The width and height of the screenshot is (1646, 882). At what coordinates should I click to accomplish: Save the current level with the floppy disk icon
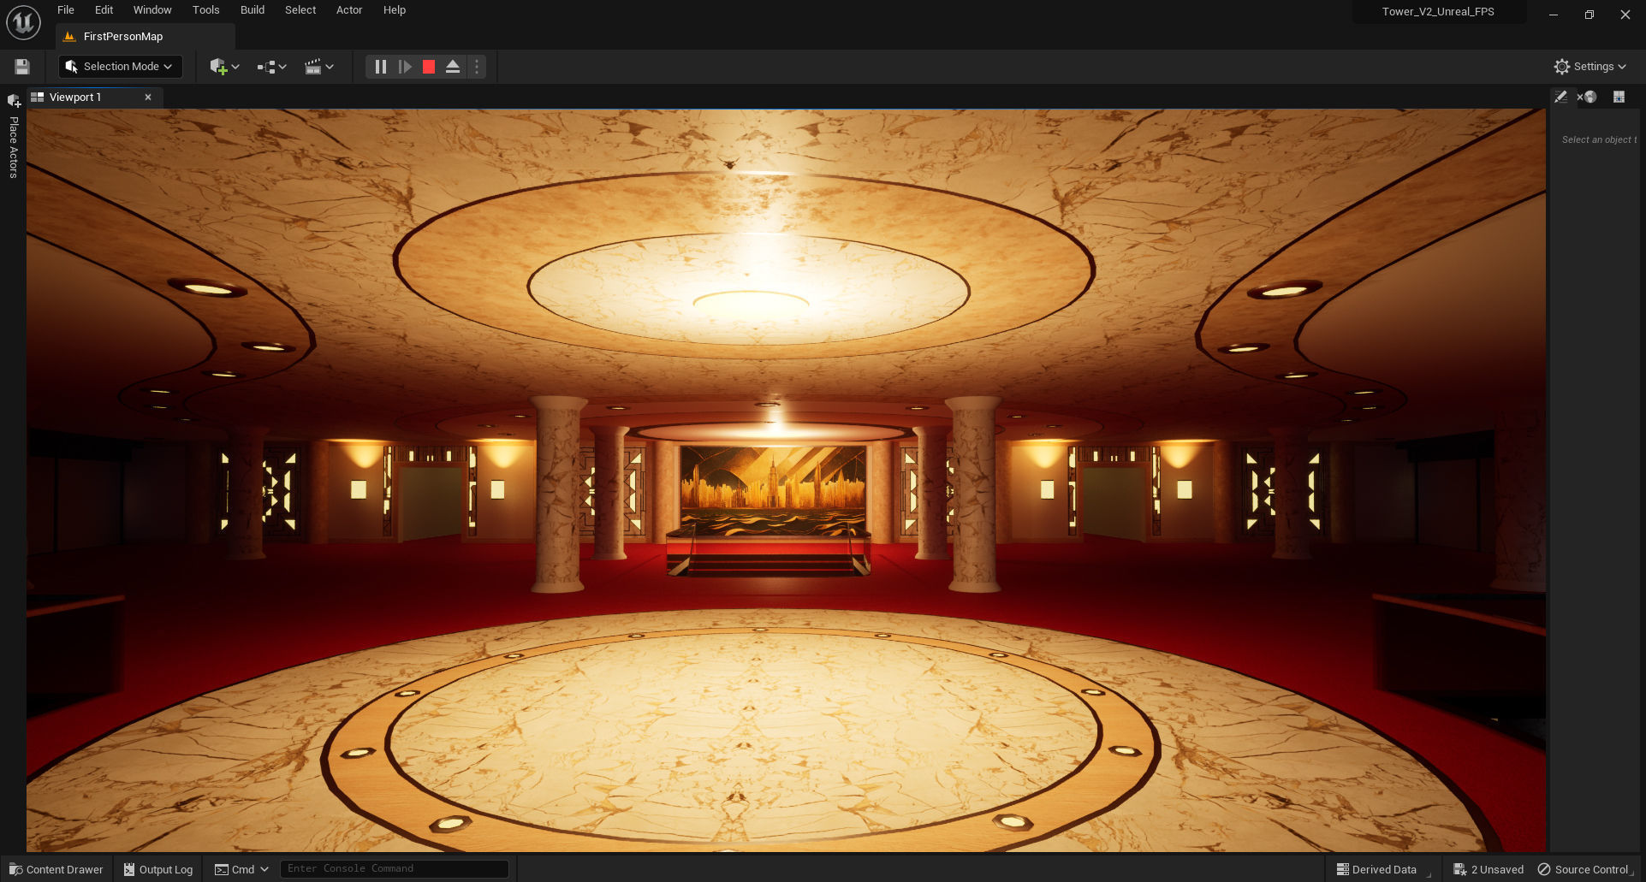tap(22, 67)
